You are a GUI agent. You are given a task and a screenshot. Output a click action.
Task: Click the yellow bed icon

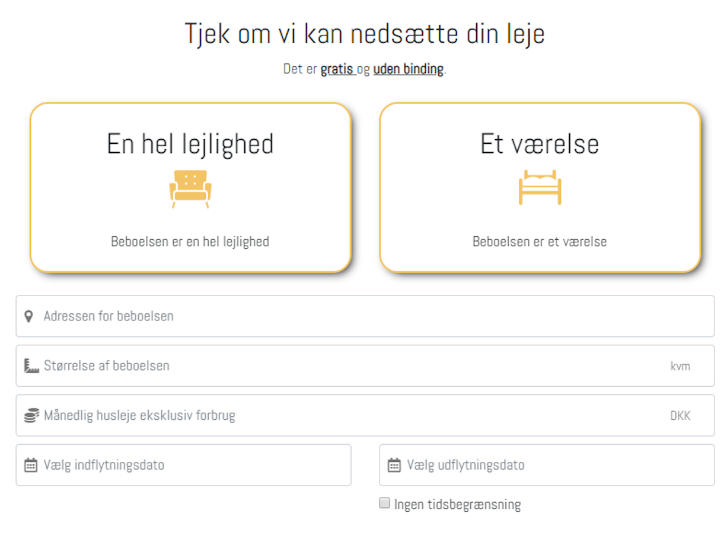540,187
